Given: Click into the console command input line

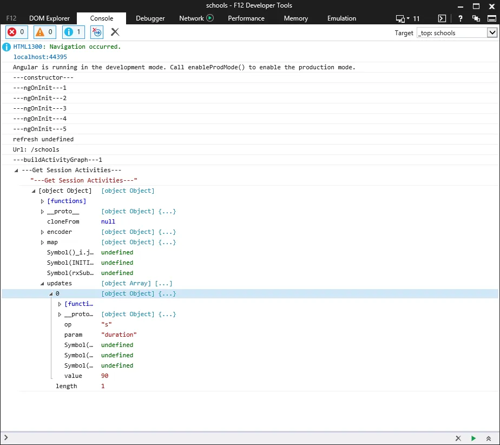Looking at the screenshot, I should tap(216, 438).
